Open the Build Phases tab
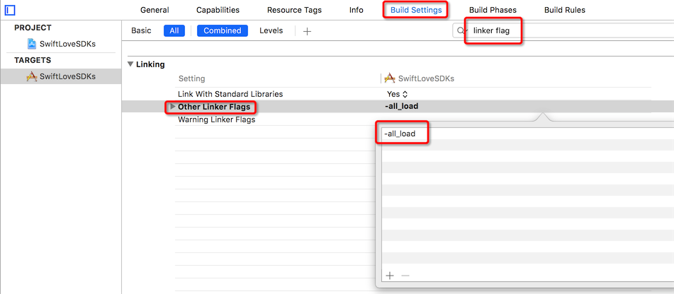Image resolution: width=674 pixels, height=294 pixels. [x=493, y=10]
